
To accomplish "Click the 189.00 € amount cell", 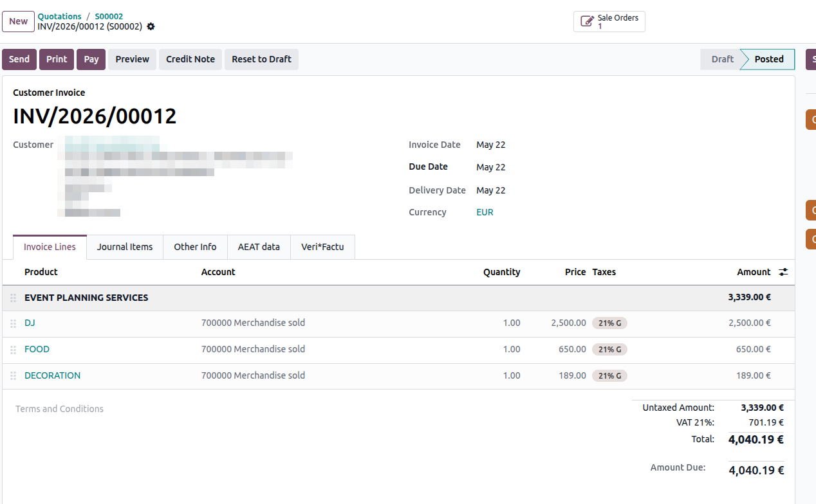I will (x=754, y=375).
